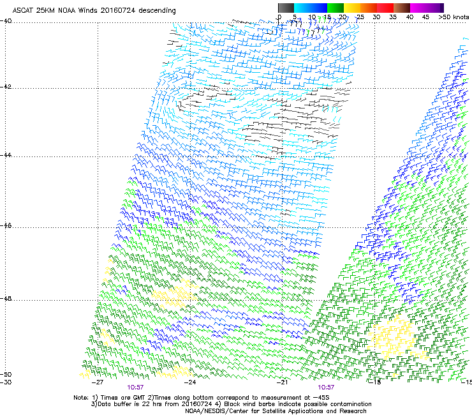472x415 pixels.
Task: Click the "-27" longitude axis label
Action: click(97, 382)
